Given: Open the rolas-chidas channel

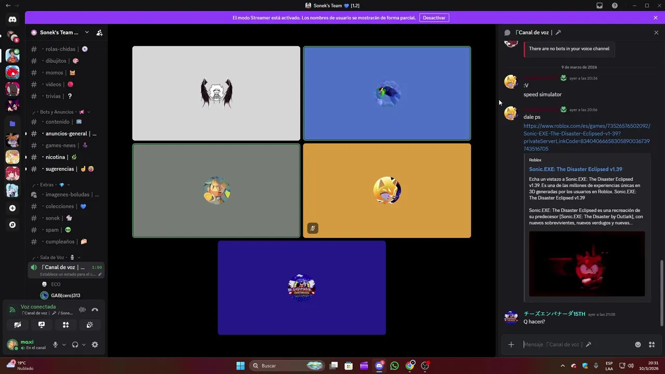Looking at the screenshot, I should point(66,49).
